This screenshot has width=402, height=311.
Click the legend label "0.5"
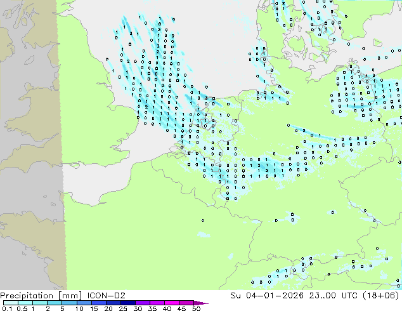pos(22,308)
